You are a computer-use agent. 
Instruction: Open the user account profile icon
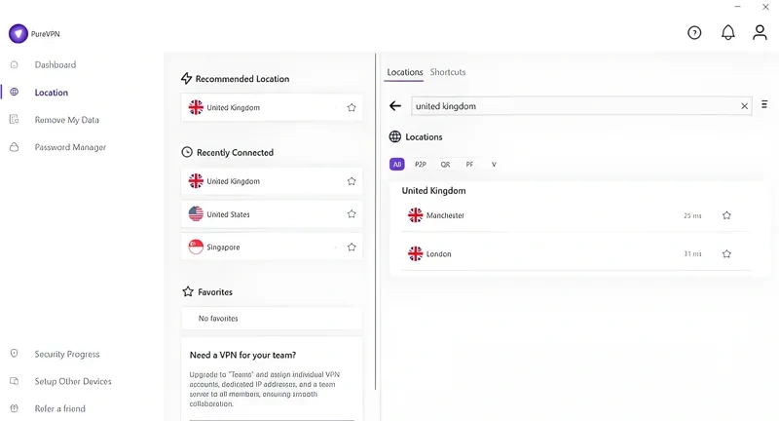point(760,33)
